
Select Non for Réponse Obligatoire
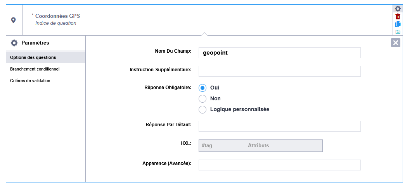[202, 99]
